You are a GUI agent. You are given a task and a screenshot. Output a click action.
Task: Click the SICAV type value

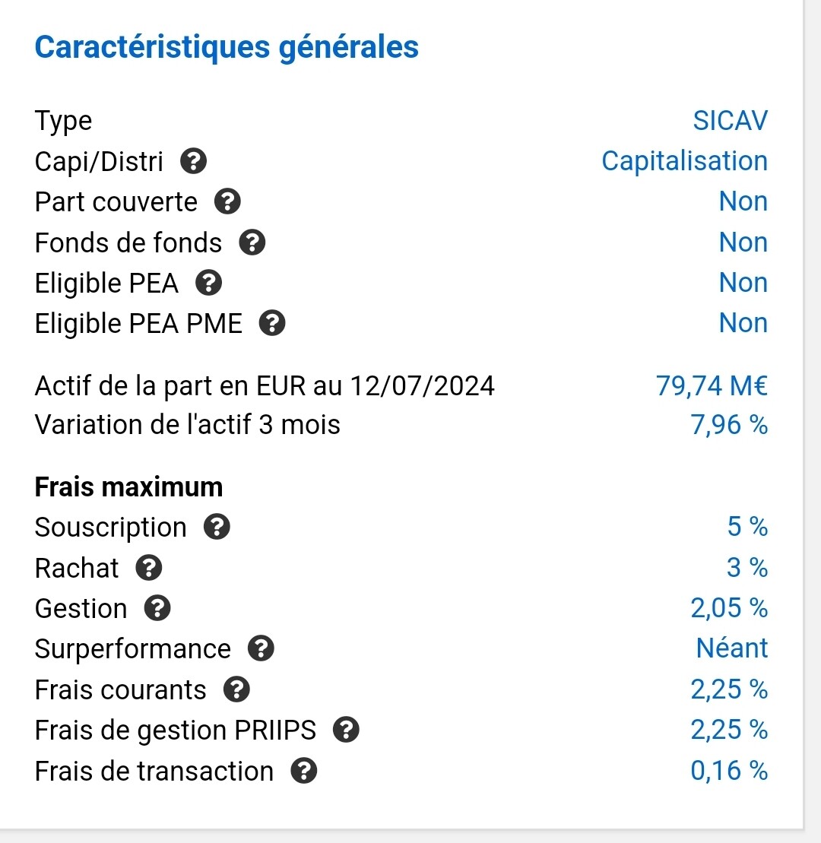[x=730, y=121]
